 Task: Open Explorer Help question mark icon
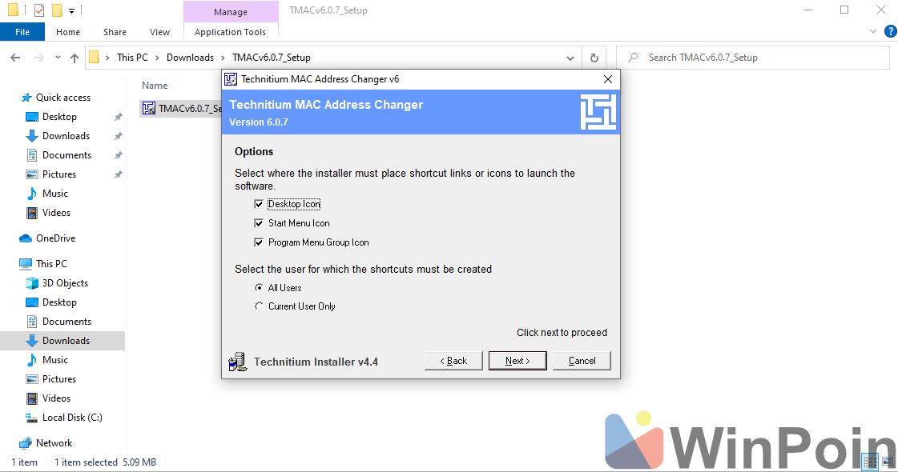[x=890, y=31]
